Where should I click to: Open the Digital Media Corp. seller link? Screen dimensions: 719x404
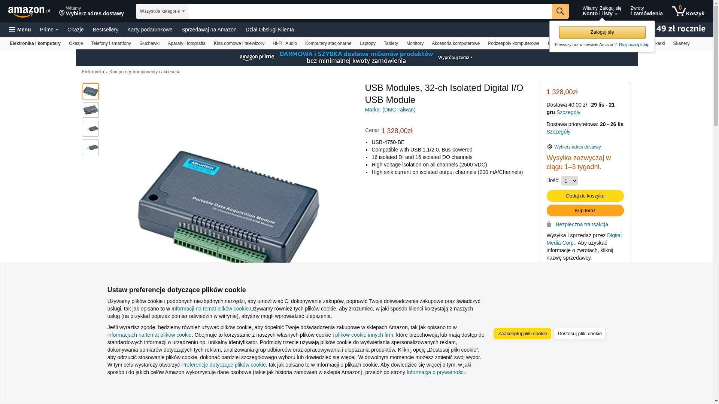click(x=584, y=239)
